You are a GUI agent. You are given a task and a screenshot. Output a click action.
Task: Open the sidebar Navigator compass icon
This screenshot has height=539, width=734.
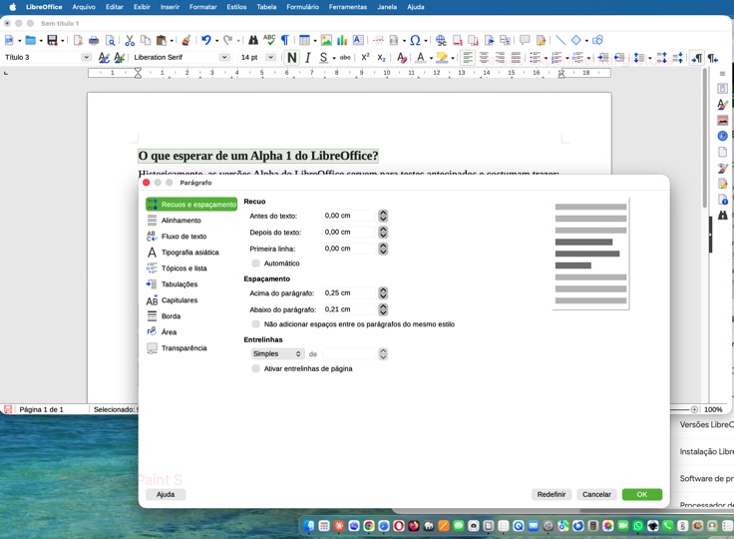723,136
